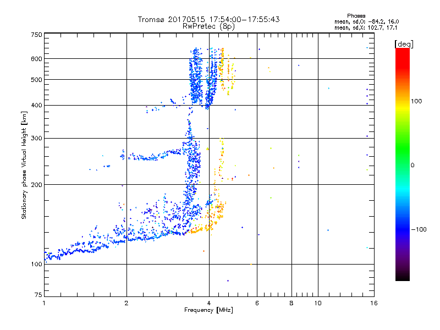440x330 pixels.
Task: Click the 'mean, sd,O: -84.2, 16.0' value
Action: [x=366, y=21]
